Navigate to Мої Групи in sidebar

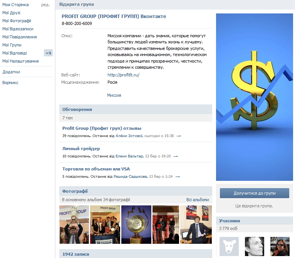point(12,45)
